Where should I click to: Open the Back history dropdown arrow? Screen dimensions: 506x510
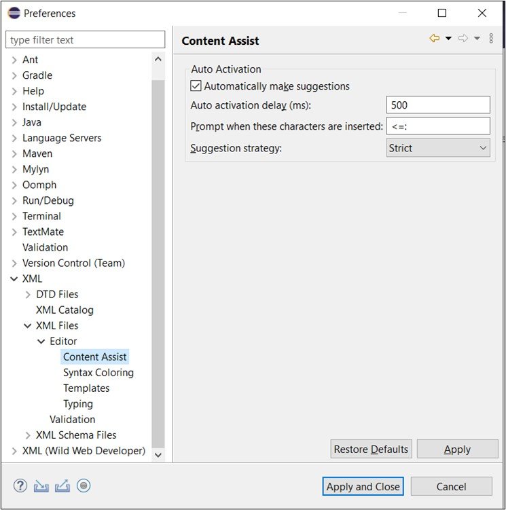point(448,39)
